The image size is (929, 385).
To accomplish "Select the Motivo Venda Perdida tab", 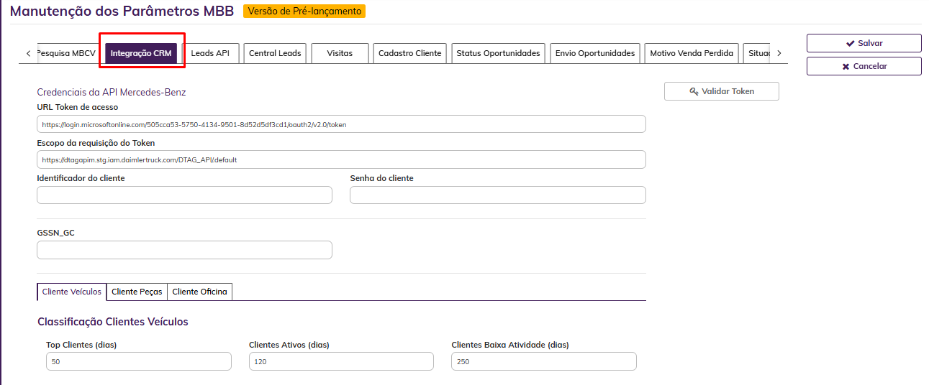I will point(692,53).
